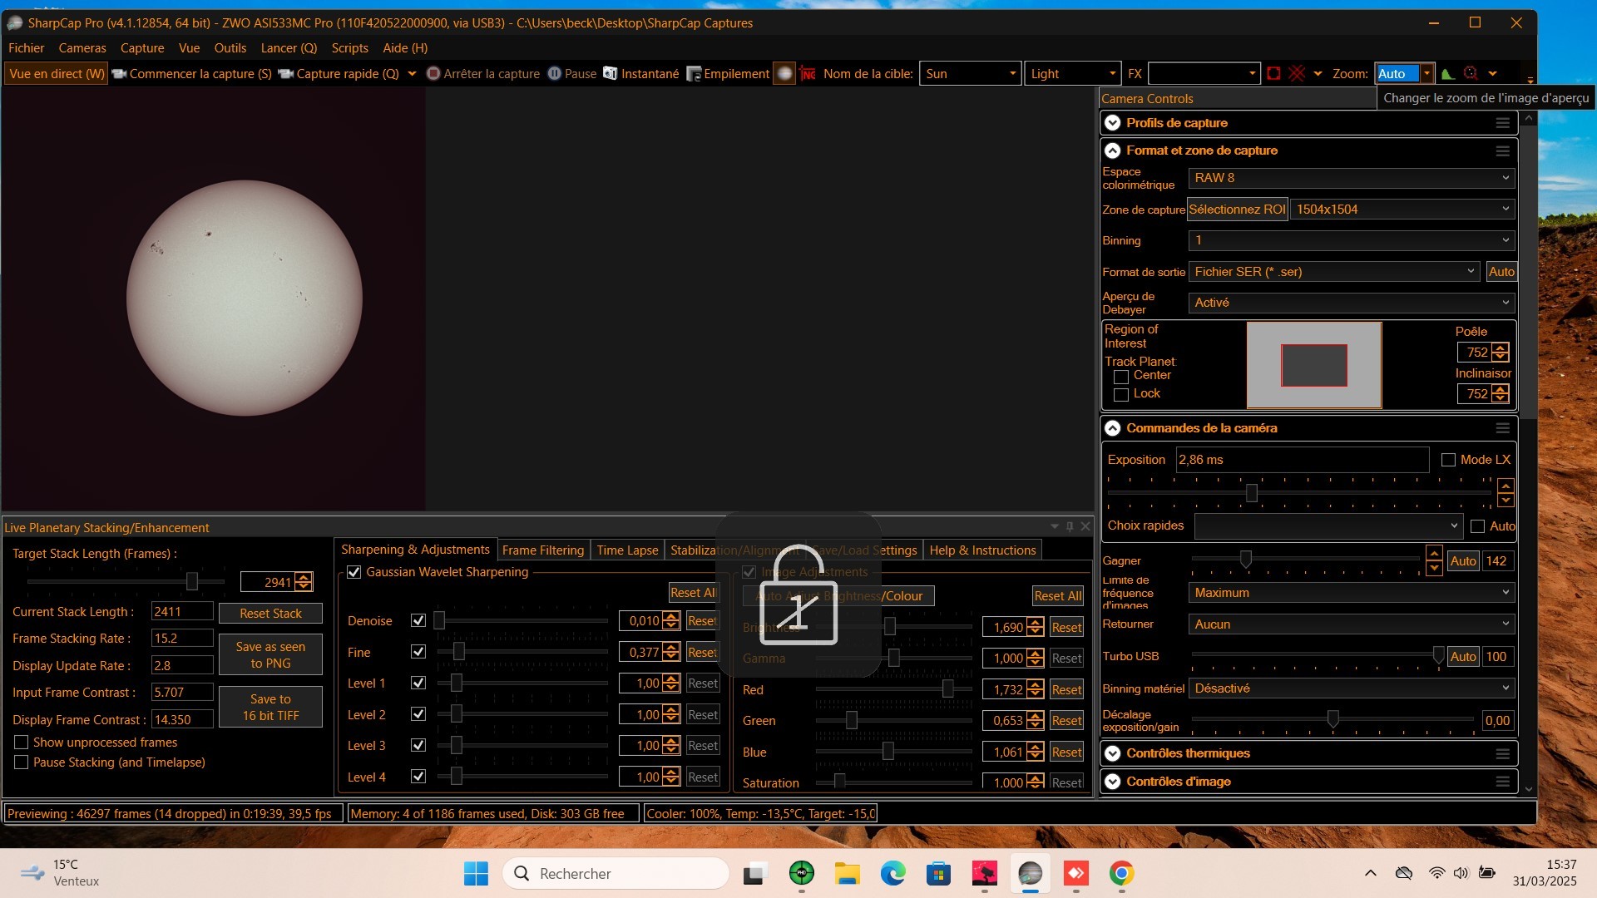Screen dimensions: 1597x898
Task: Click the Empilement live stack icon
Action: coord(694,74)
